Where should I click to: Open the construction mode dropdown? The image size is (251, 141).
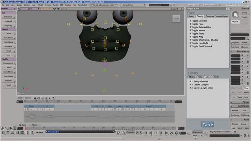pyautogui.click(x=104, y=5)
